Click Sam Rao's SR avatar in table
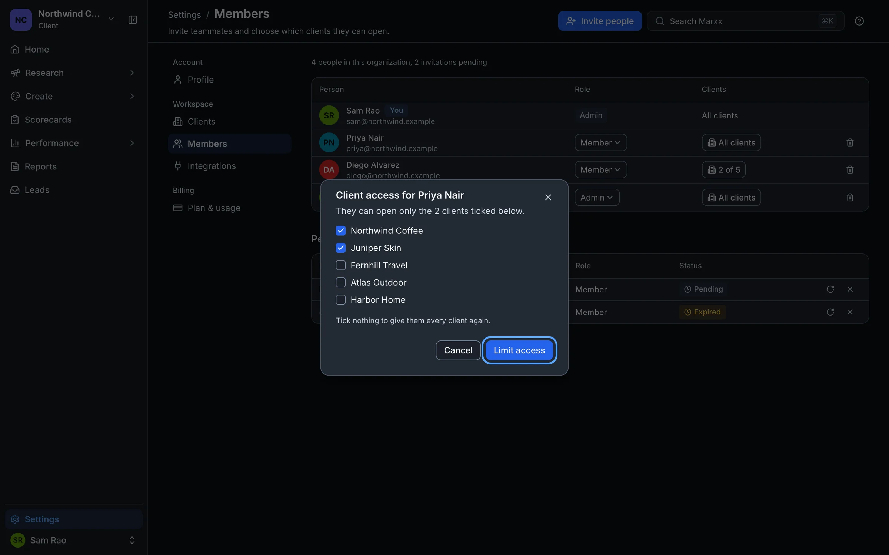 pos(329,115)
